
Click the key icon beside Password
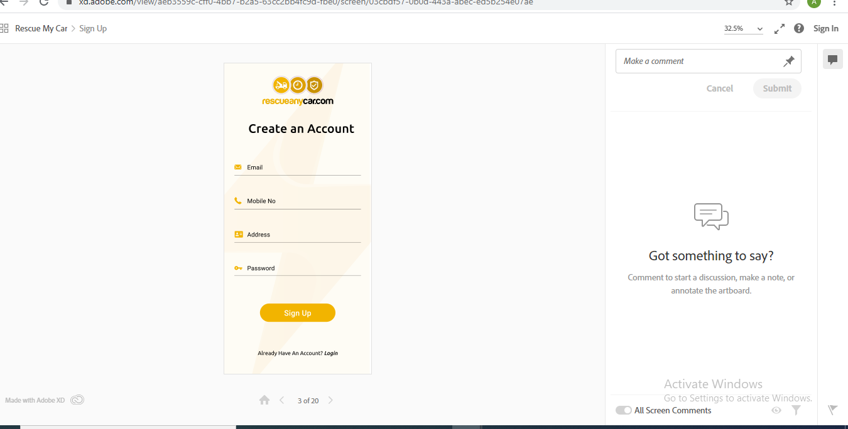(238, 268)
